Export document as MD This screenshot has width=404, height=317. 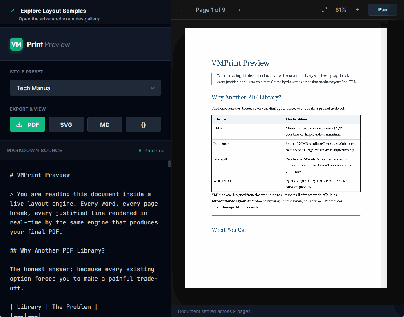[105, 125]
